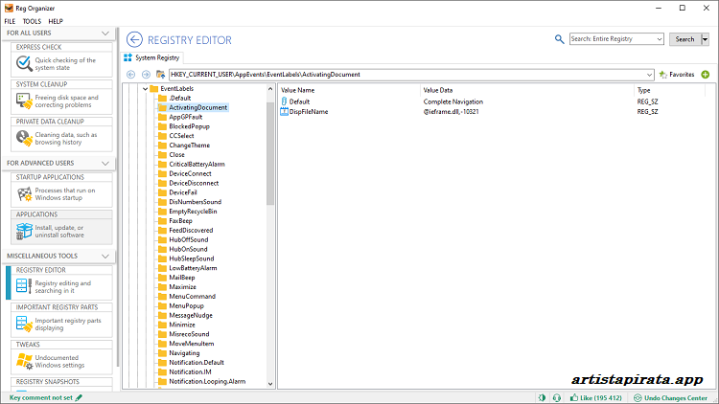The image size is (719, 404).
Task: Click the magnifier search icon
Action: click(x=559, y=39)
